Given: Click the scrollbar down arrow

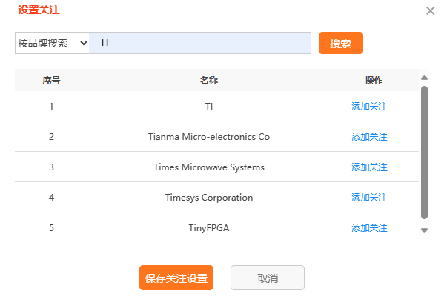Looking at the screenshot, I should coord(424,230).
